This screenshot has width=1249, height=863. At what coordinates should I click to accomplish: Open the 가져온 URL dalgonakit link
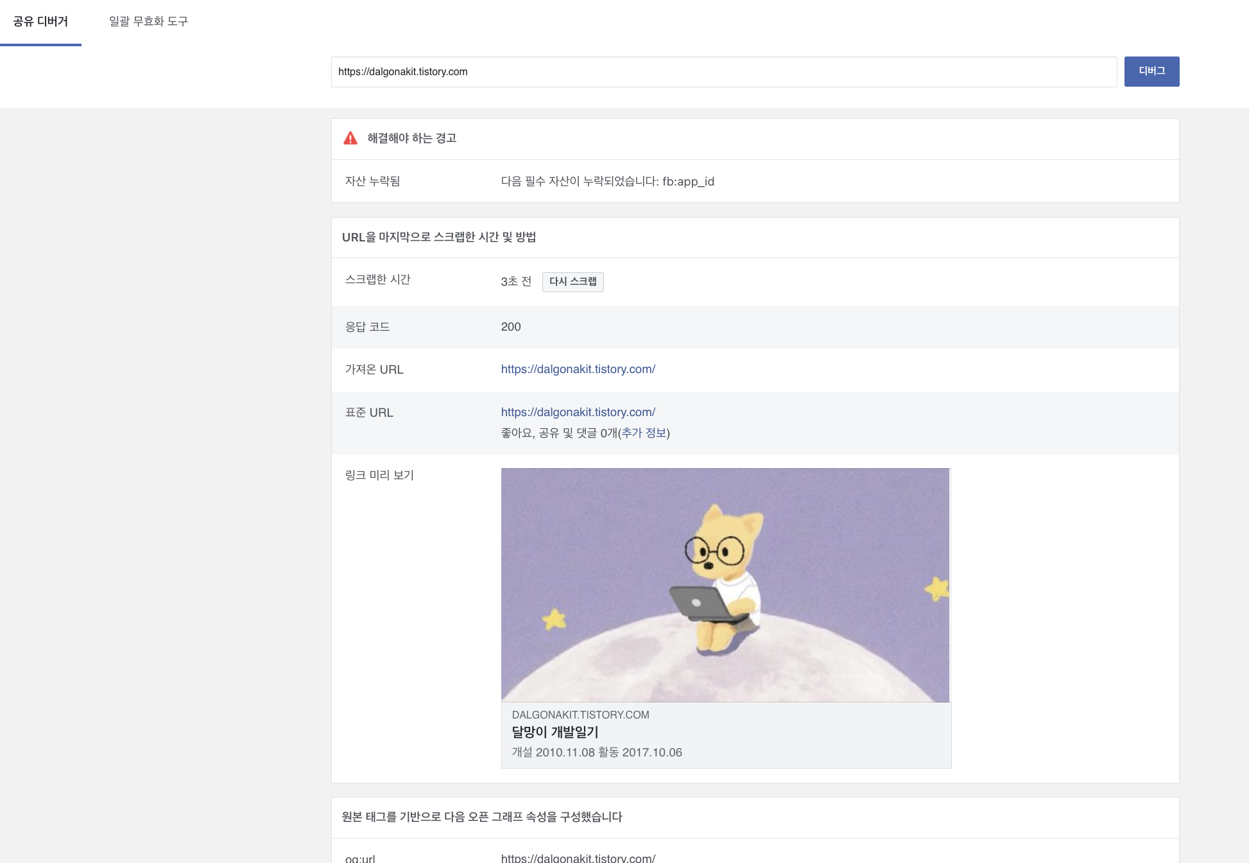pos(578,369)
